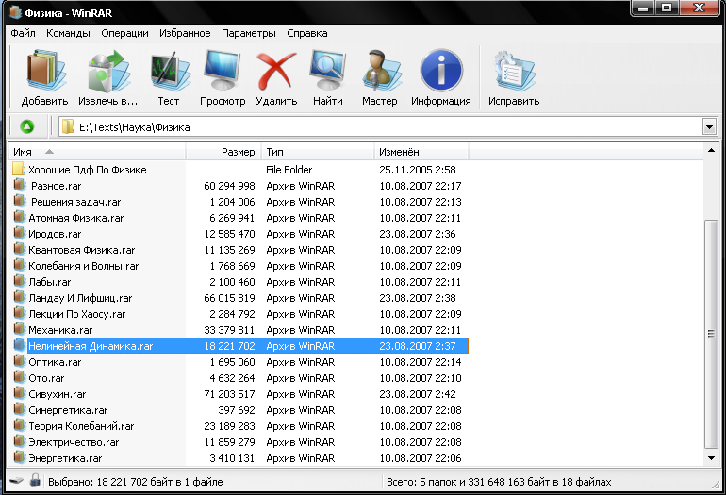Click the WinRAR title bar app icon

click(x=15, y=12)
